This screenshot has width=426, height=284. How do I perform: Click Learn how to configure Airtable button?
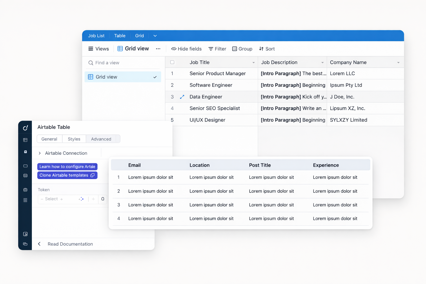click(67, 167)
